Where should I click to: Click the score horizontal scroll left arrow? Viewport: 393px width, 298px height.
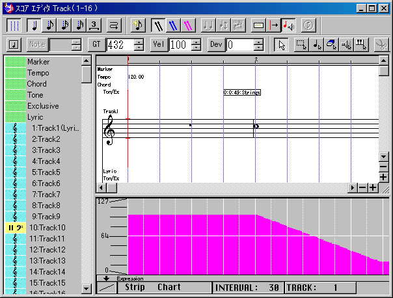(102, 187)
